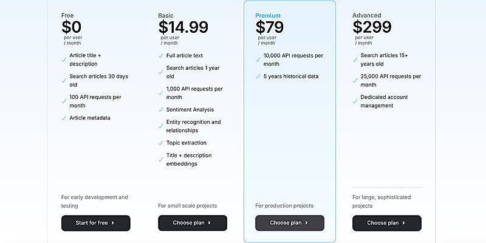Image resolution: width=486 pixels, height=243 pixels.
Task: Click checkmark next to 5 years historical data
Action: 258,77
